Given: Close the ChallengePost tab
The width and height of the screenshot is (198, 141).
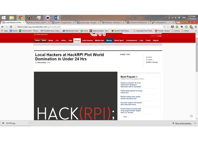Looking at the screenshot, I should [173, 23].
